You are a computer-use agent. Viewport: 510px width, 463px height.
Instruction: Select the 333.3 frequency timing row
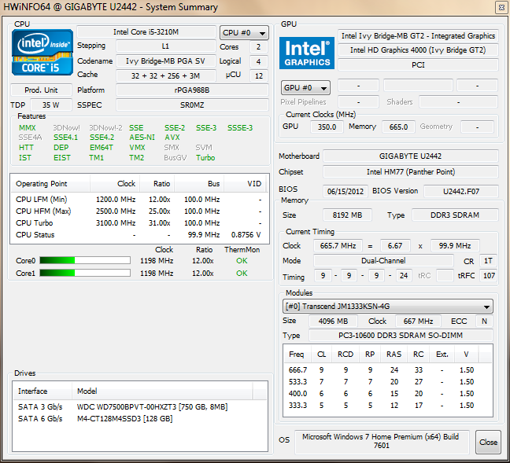(388, 405)
